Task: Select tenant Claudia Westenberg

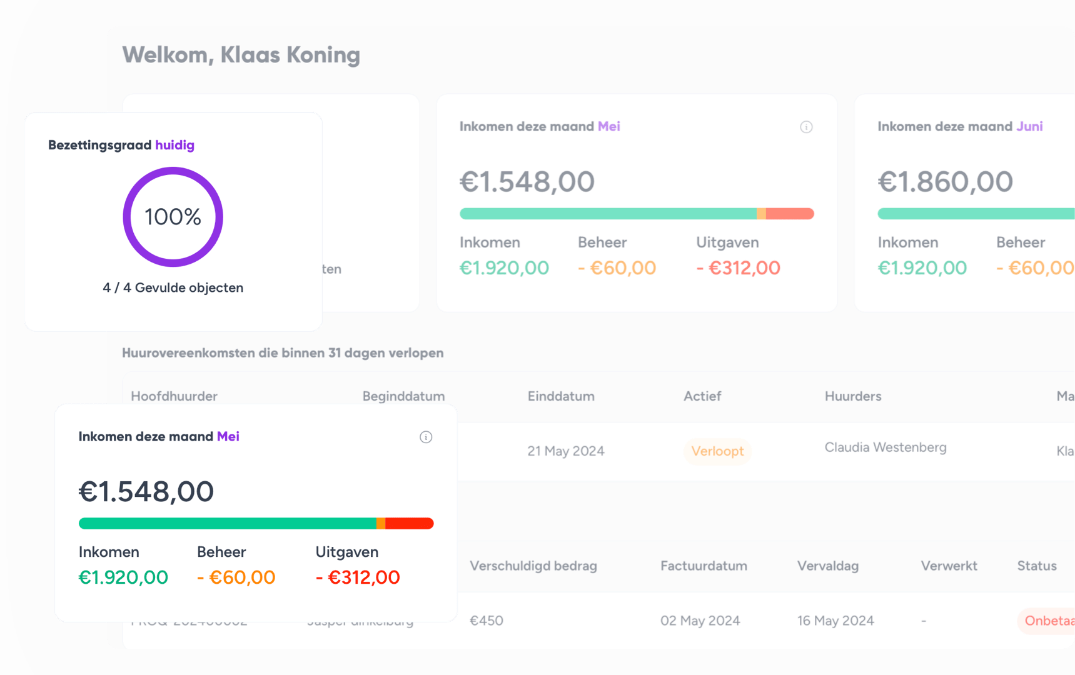Action: [886, 447]
